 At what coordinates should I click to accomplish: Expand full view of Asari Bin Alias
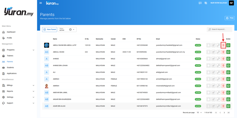click(x=208, y=106)
